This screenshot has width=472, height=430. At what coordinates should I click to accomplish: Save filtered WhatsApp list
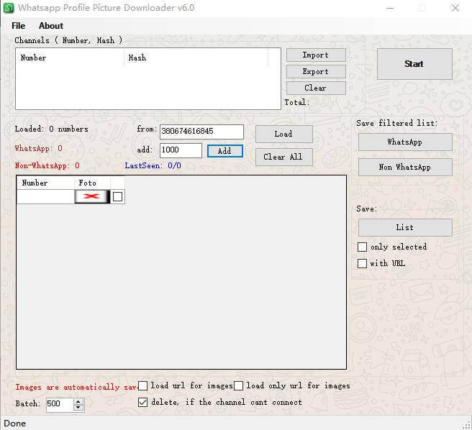coord(405,142)
